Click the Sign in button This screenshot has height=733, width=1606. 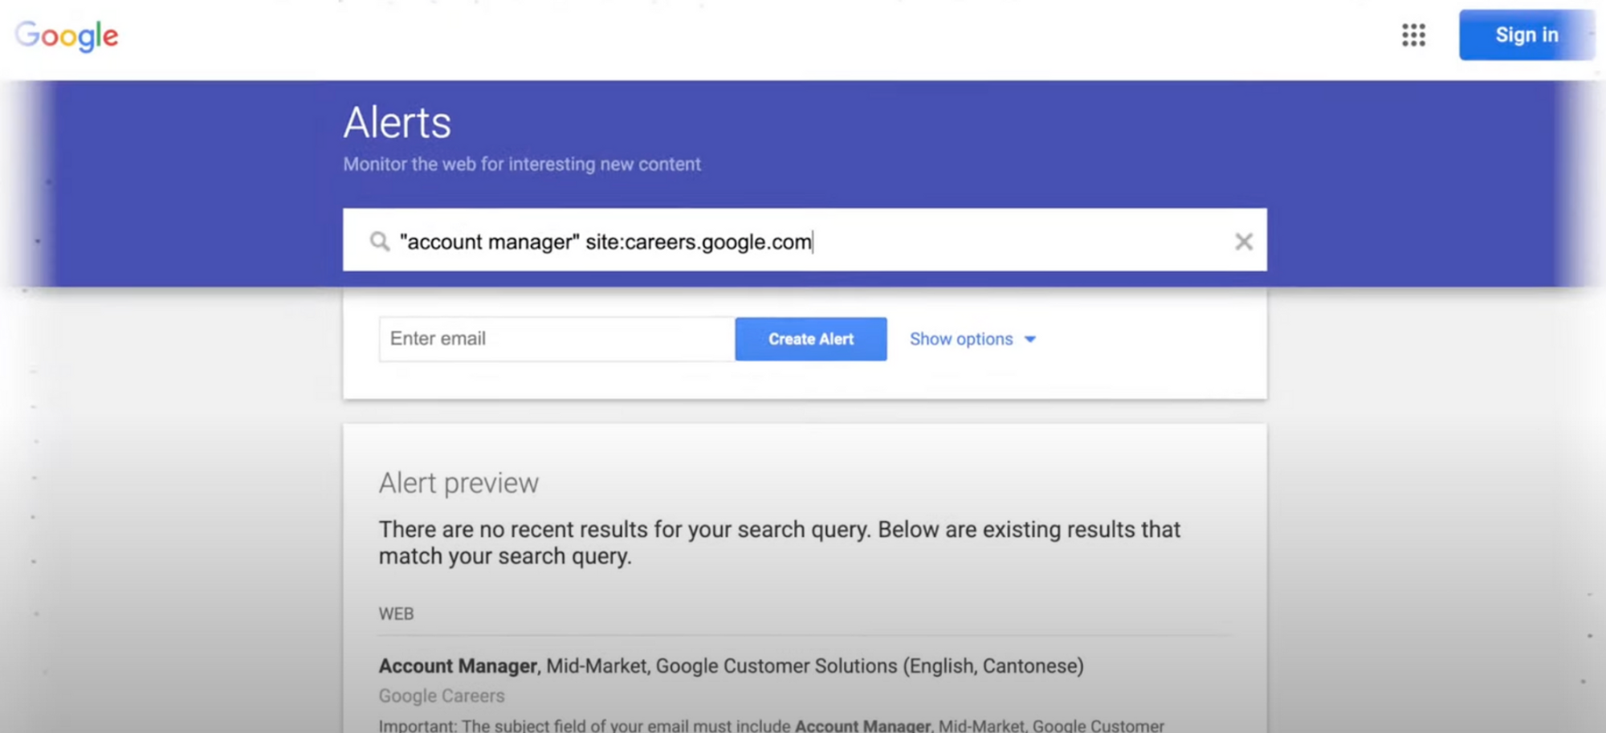pos(1527,35)
